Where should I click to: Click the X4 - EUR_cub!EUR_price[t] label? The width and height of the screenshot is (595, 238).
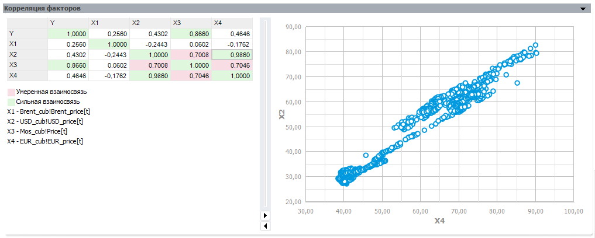(45, 142)
